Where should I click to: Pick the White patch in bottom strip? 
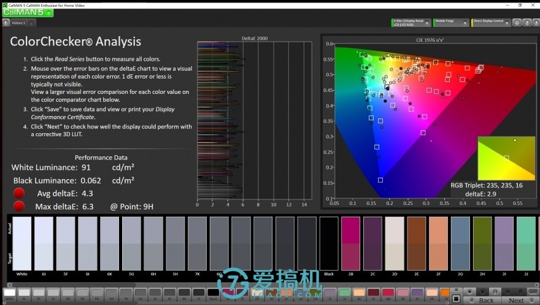click(x=9, y=293)
